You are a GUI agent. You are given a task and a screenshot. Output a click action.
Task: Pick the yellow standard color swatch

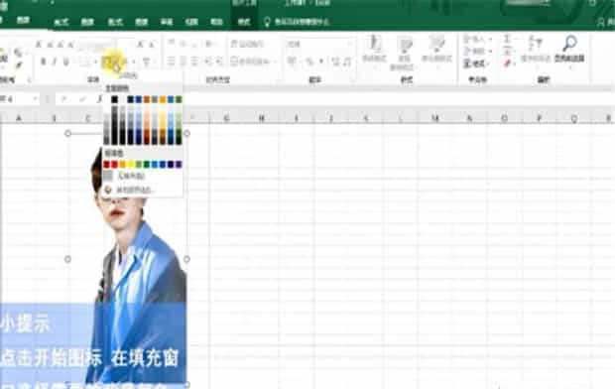pyautogui.click(x=131, y=164)
